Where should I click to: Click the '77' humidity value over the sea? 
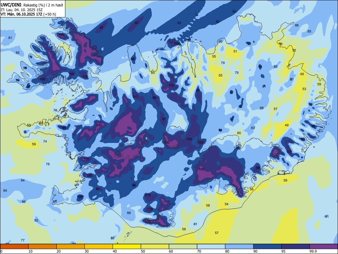23,240
